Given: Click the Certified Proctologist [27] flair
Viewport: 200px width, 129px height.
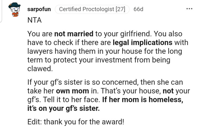Looking at the screenshot, I should click(x=92, y=9).
